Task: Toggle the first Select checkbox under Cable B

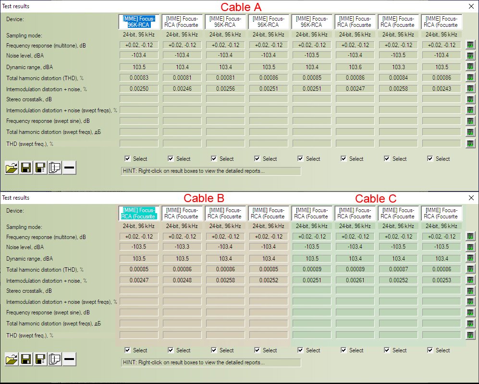Action: [x=127, y=350]
